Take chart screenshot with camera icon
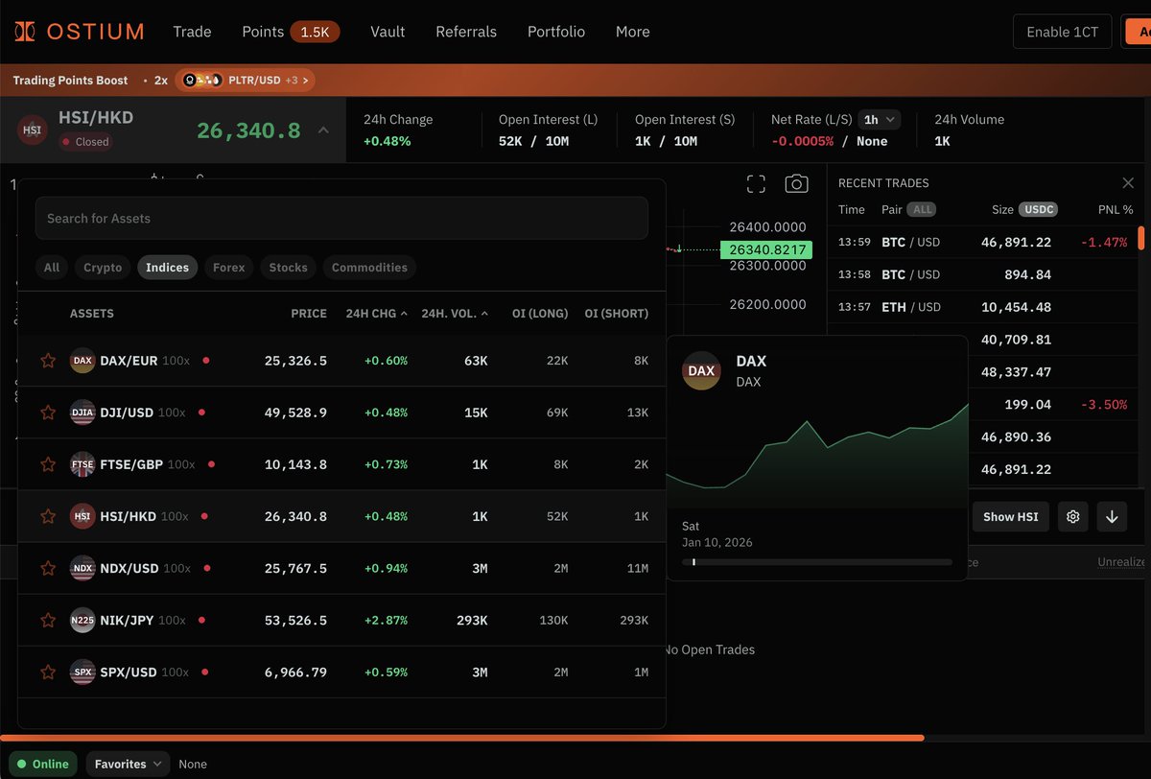The width and height of the screenshot is (1151, 779). tap(796, 184)
